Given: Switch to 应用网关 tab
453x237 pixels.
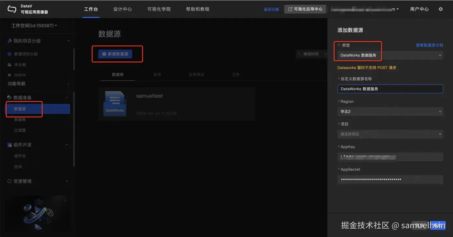Looking at the screenshot, I should [x=197, y=75].
